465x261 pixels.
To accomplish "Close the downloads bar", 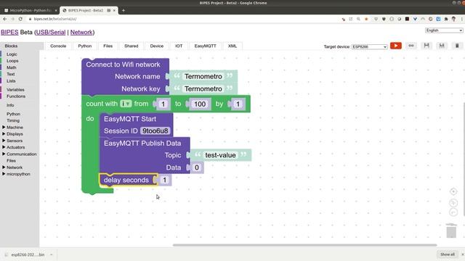I will [x=462, y=254].
